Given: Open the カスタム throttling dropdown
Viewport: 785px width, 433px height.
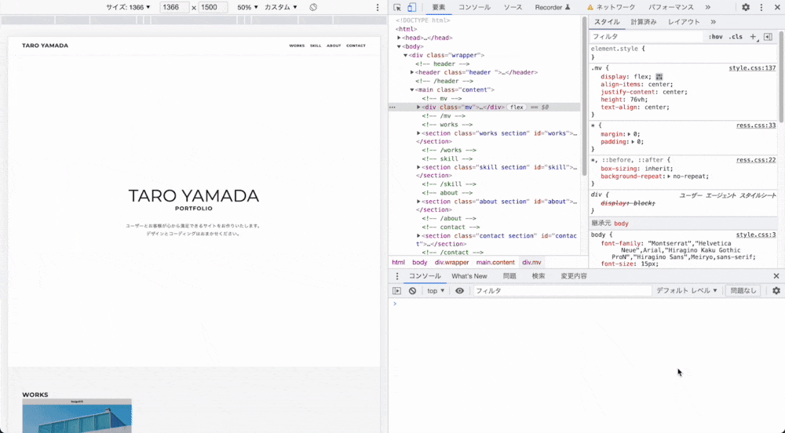Looking at the screenshot, I should pos(281,8).
